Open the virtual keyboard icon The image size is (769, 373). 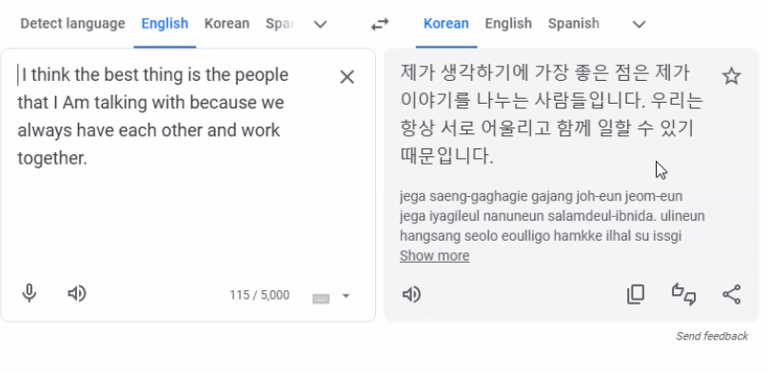point(321,299)
